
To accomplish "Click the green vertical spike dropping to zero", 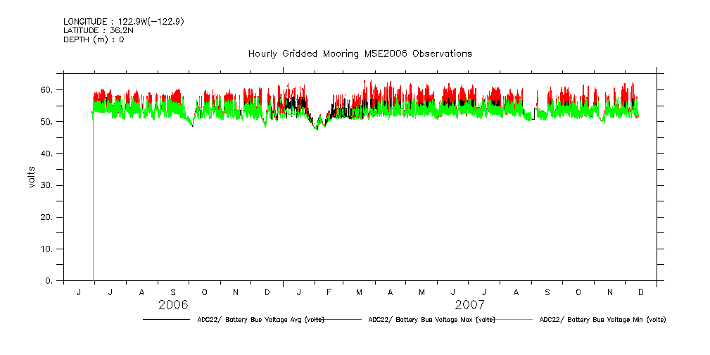I will (x=93, y=211).
